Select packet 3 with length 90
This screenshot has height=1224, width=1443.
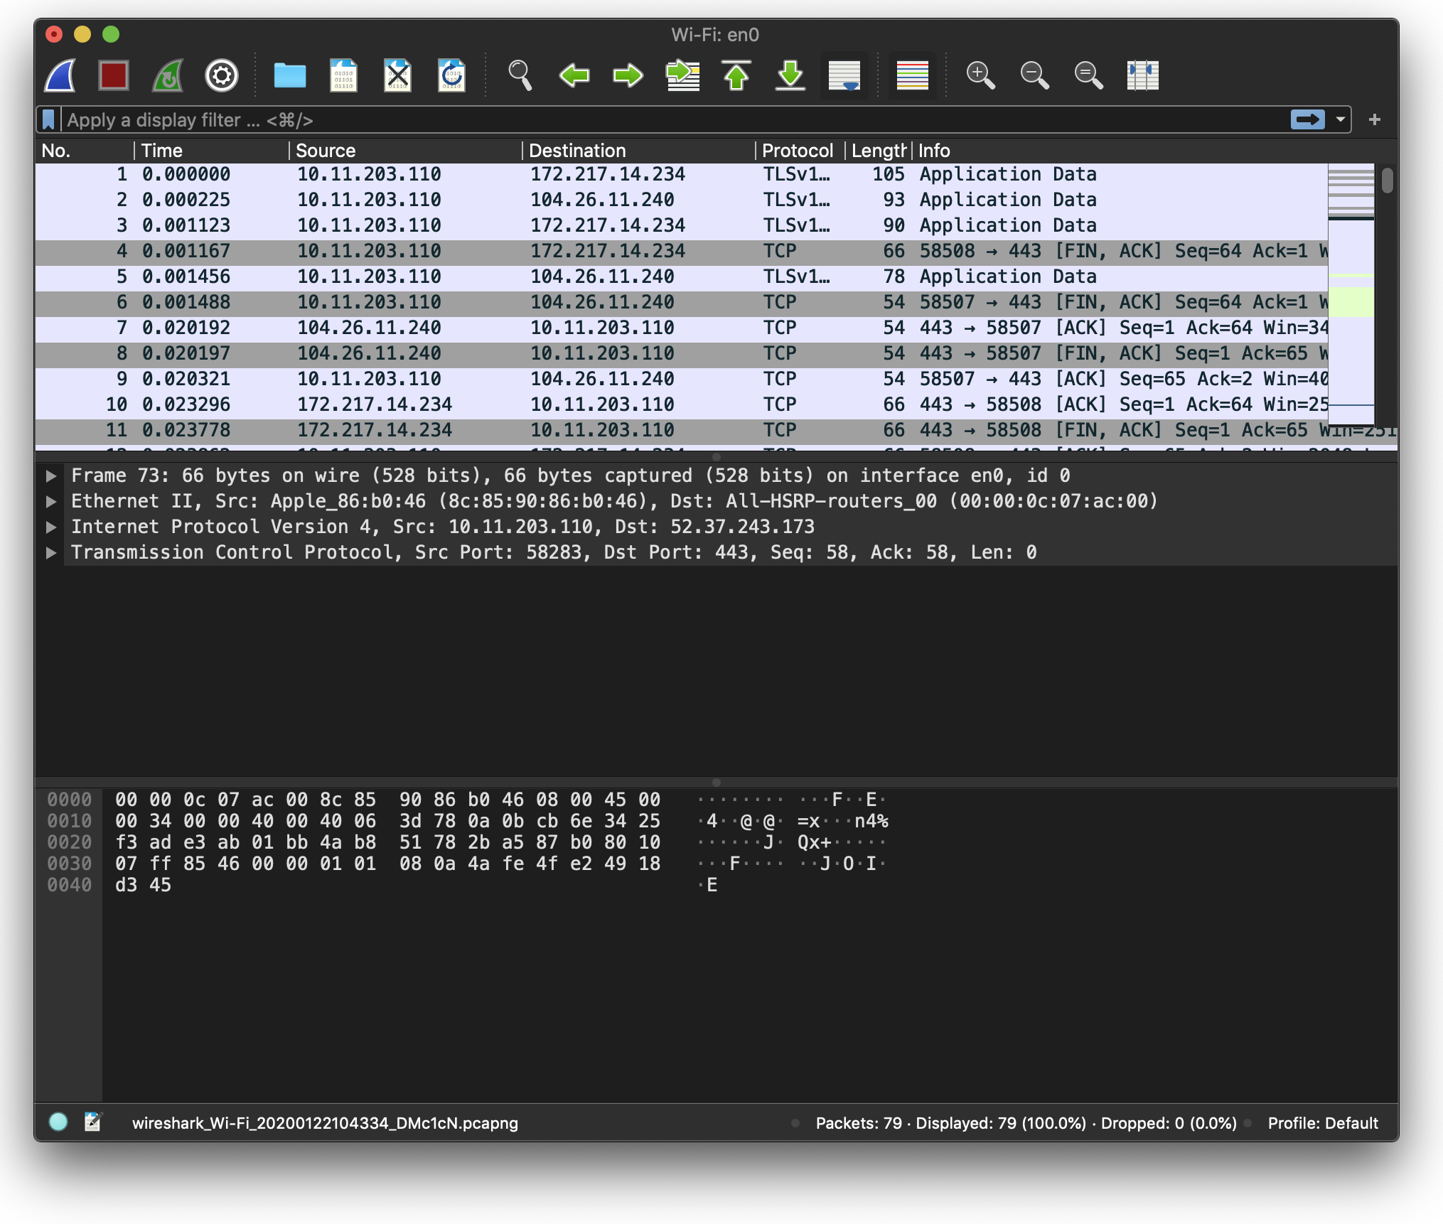tap(681, 225)
